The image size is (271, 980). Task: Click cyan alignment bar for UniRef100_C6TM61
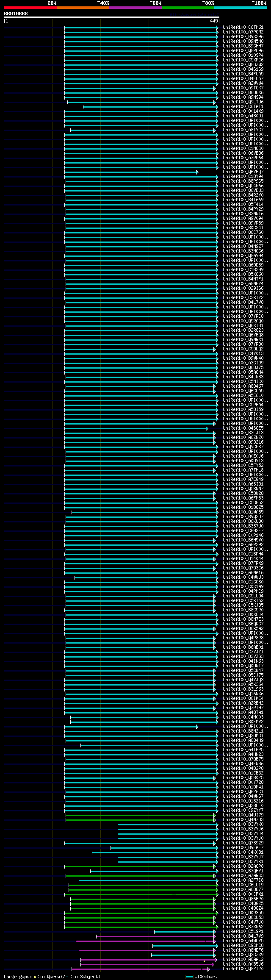[141, 28]
